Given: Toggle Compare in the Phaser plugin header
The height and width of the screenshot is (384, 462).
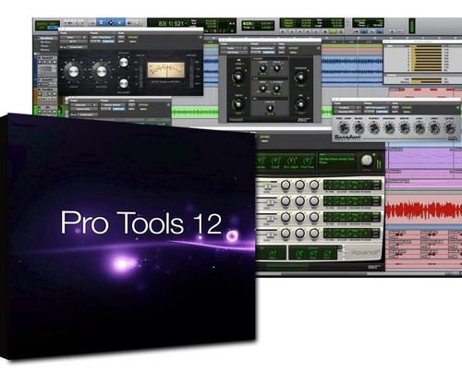Looking at the screenshot, I should tap(269, 53).
